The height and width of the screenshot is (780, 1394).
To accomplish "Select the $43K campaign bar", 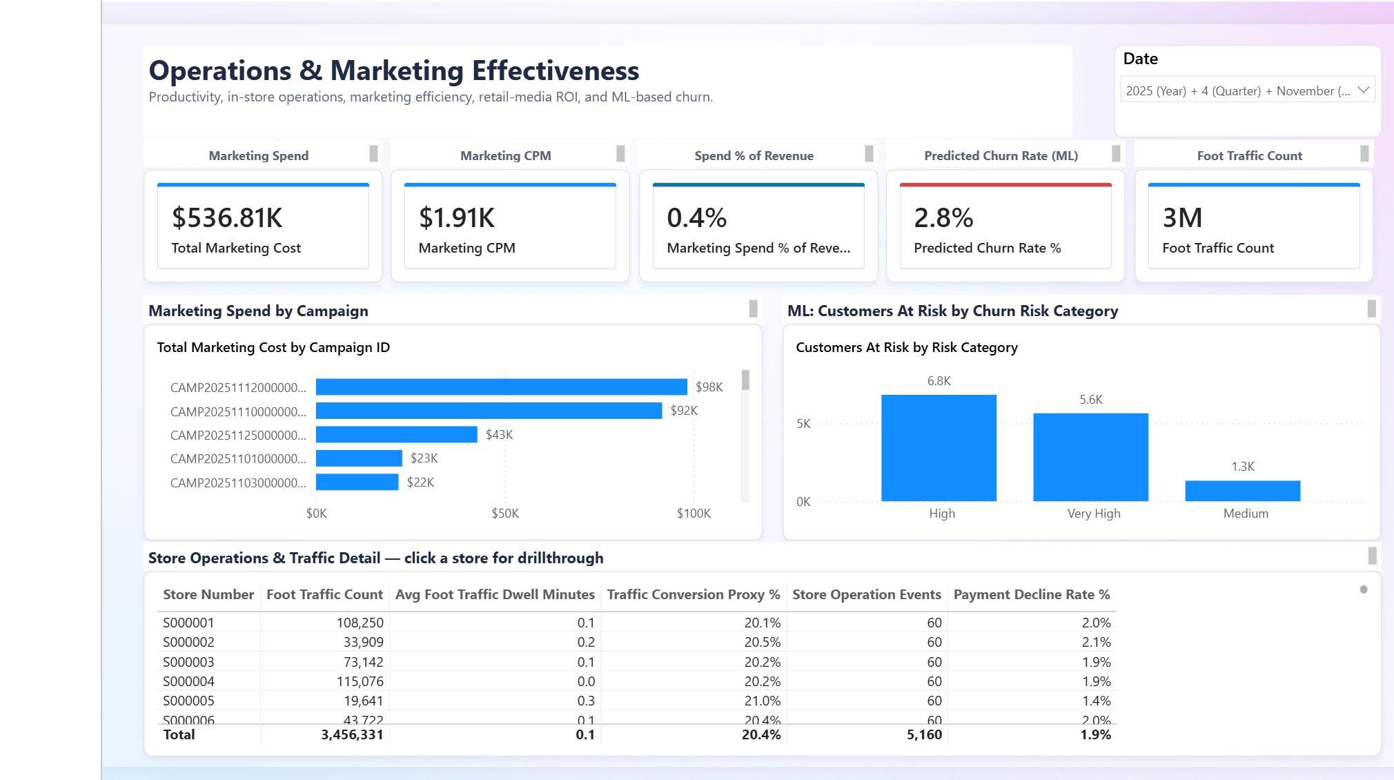I will coord(397,434).
